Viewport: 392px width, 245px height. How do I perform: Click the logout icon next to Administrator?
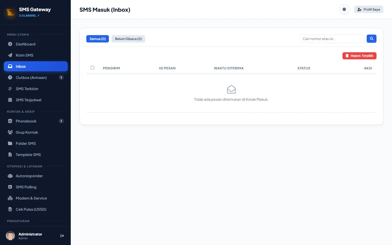pyautogui.click(x=62, y=236)
